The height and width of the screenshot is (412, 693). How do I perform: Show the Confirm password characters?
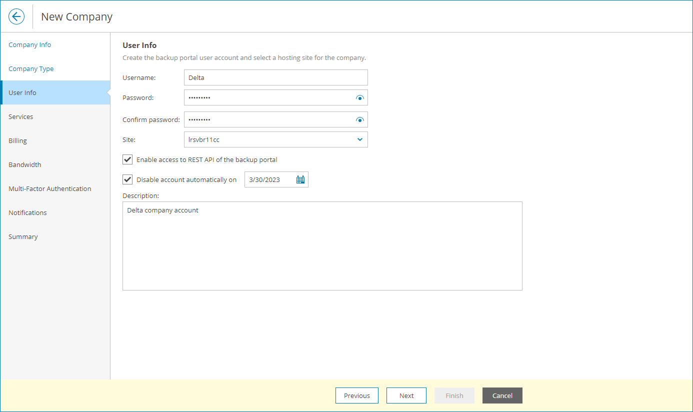pyautogui.click(x=359, y=119)
